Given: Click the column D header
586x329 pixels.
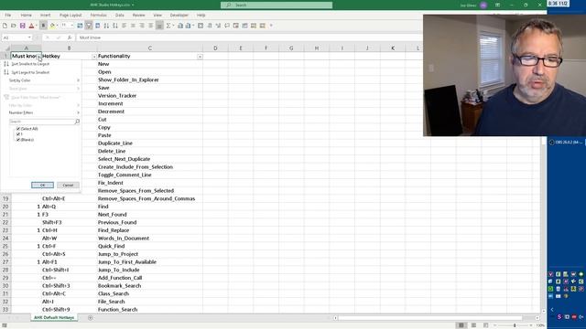Looking at the screenshot, I should coord(215,48).
